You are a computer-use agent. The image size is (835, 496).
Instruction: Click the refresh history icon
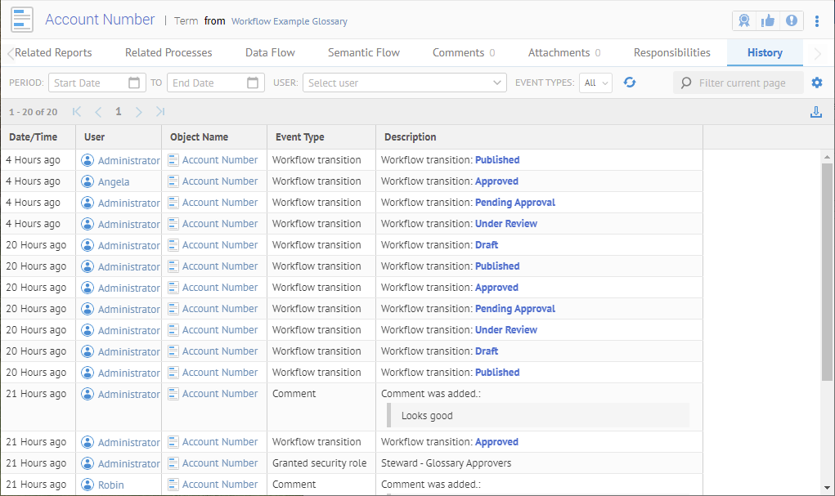pos(630,83)
